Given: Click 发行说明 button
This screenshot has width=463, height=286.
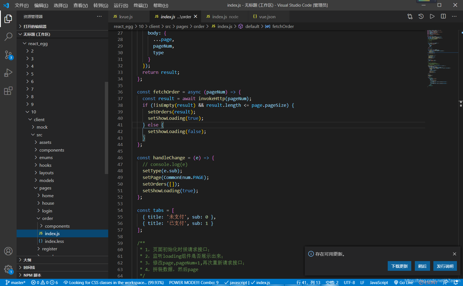Looking at the screenshot, I should (x=445, y=266).
